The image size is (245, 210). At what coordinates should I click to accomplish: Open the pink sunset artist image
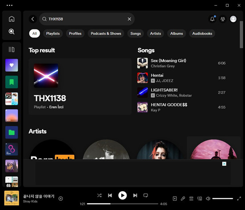pos(213,149)
